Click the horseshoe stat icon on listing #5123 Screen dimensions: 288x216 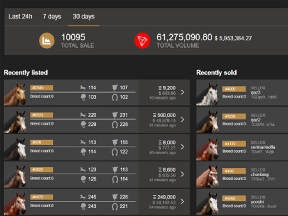115,124
